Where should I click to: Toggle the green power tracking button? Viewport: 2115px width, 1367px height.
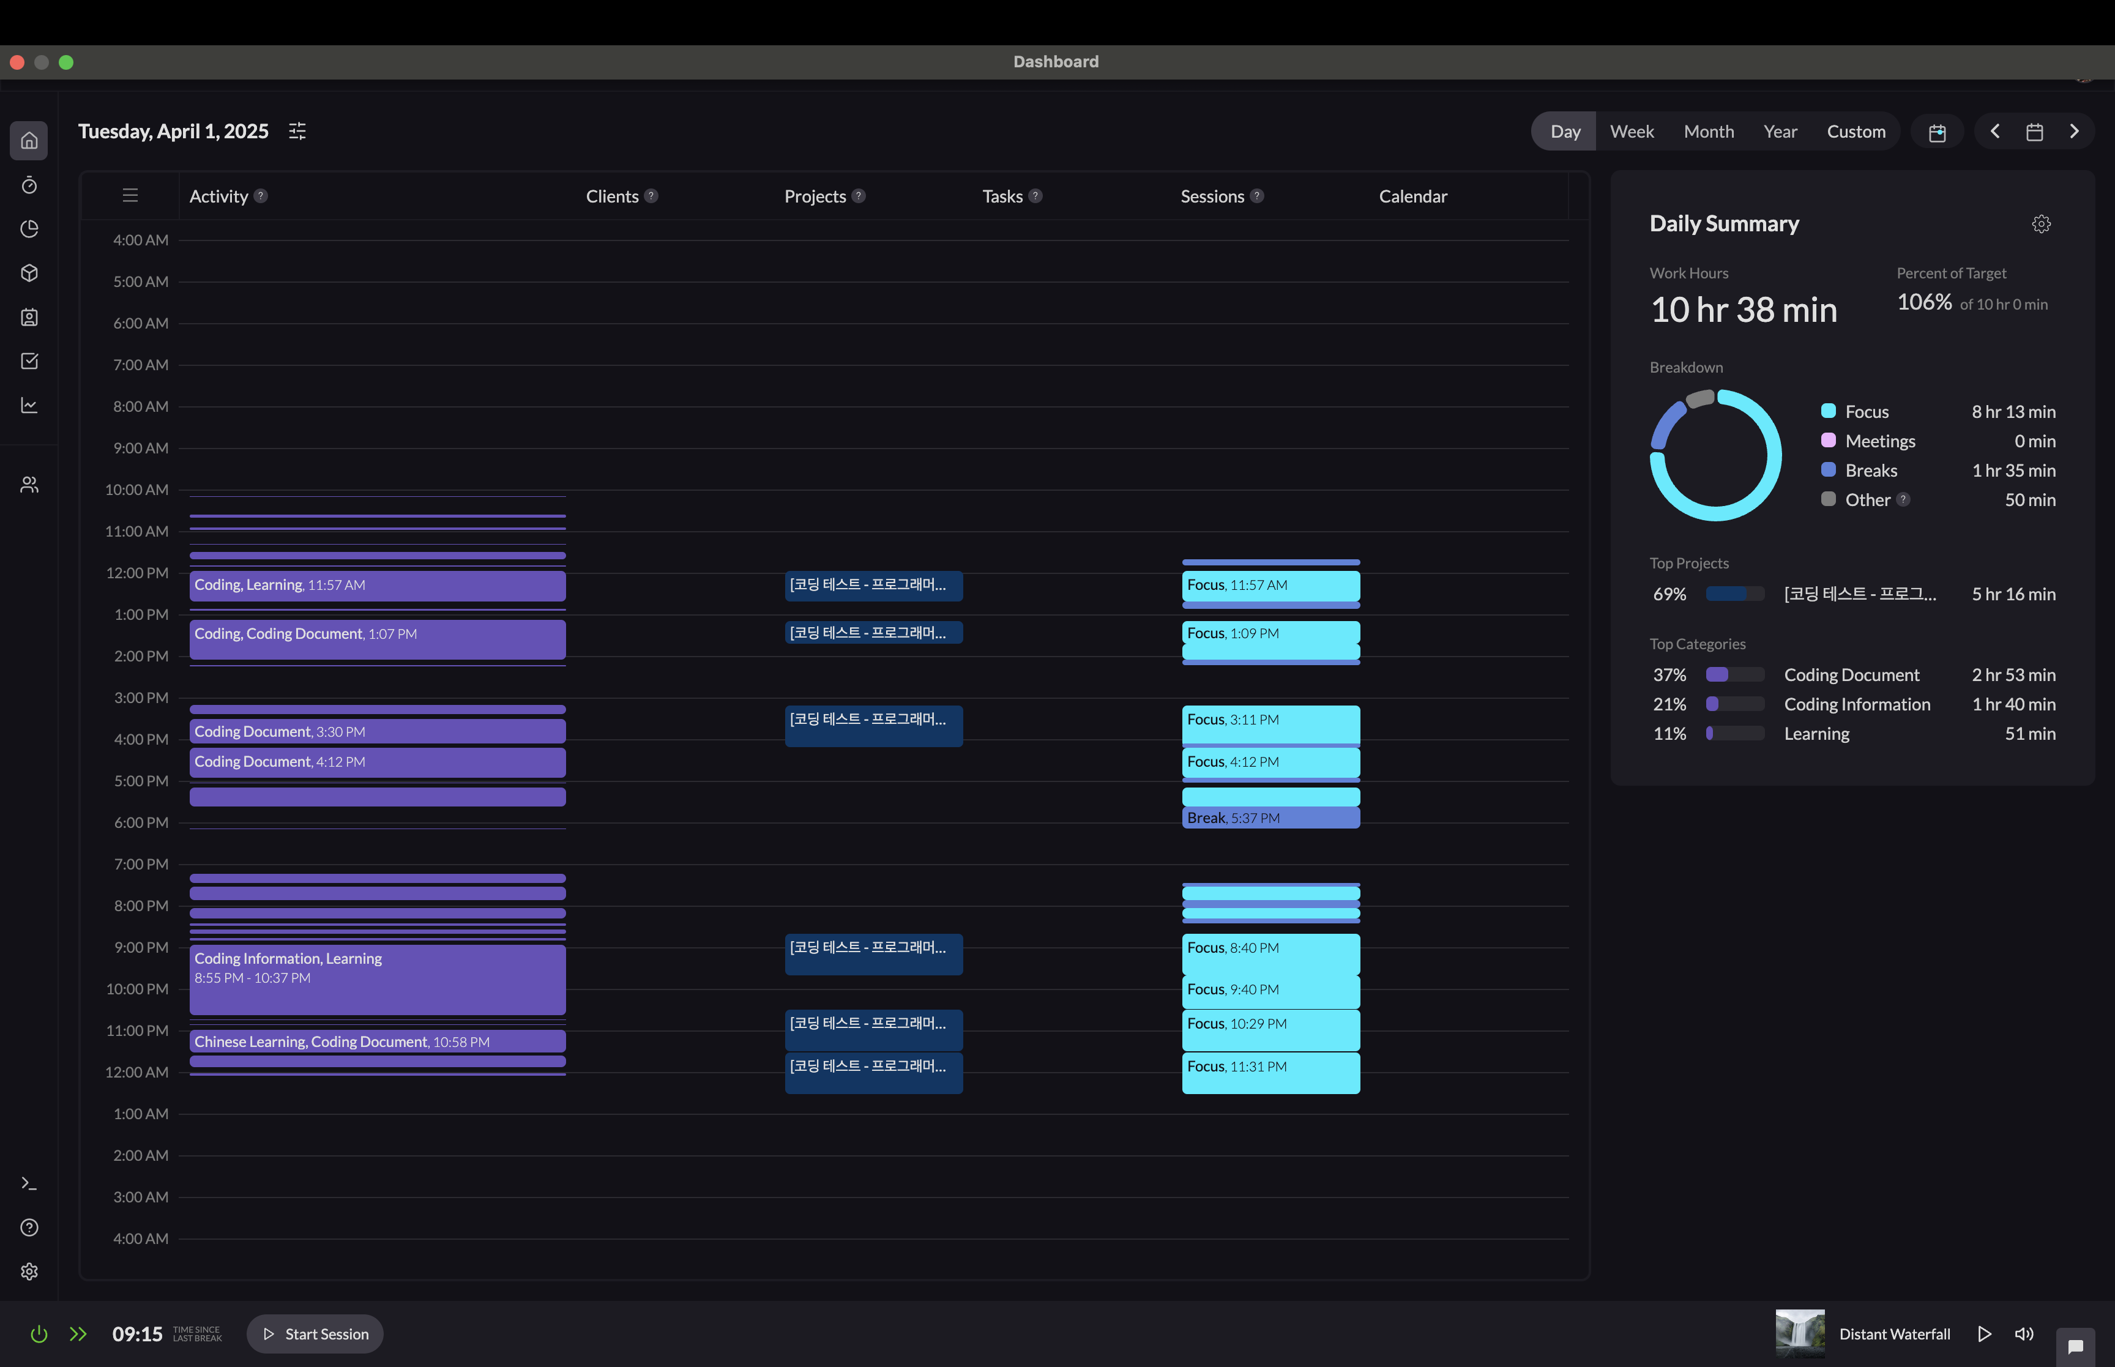[38, 1334]
